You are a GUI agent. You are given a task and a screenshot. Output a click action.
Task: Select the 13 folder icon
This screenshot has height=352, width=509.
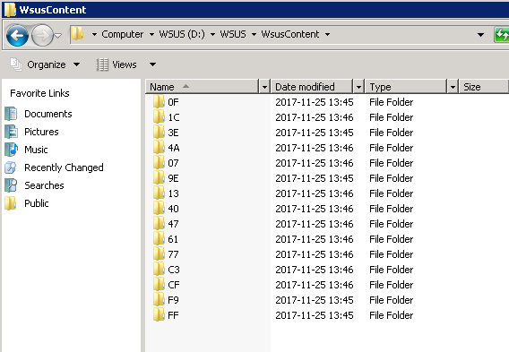tap(159, 193)
